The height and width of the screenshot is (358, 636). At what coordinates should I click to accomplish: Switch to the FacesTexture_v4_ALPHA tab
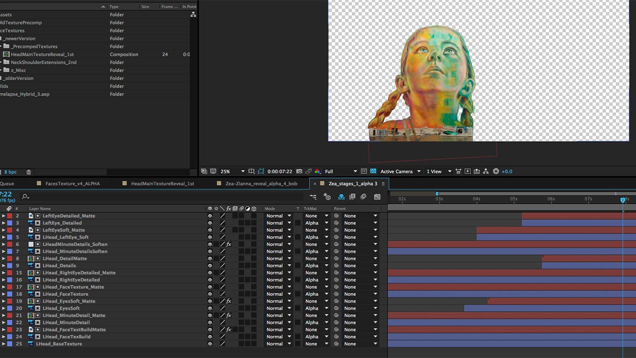point(73,183)
